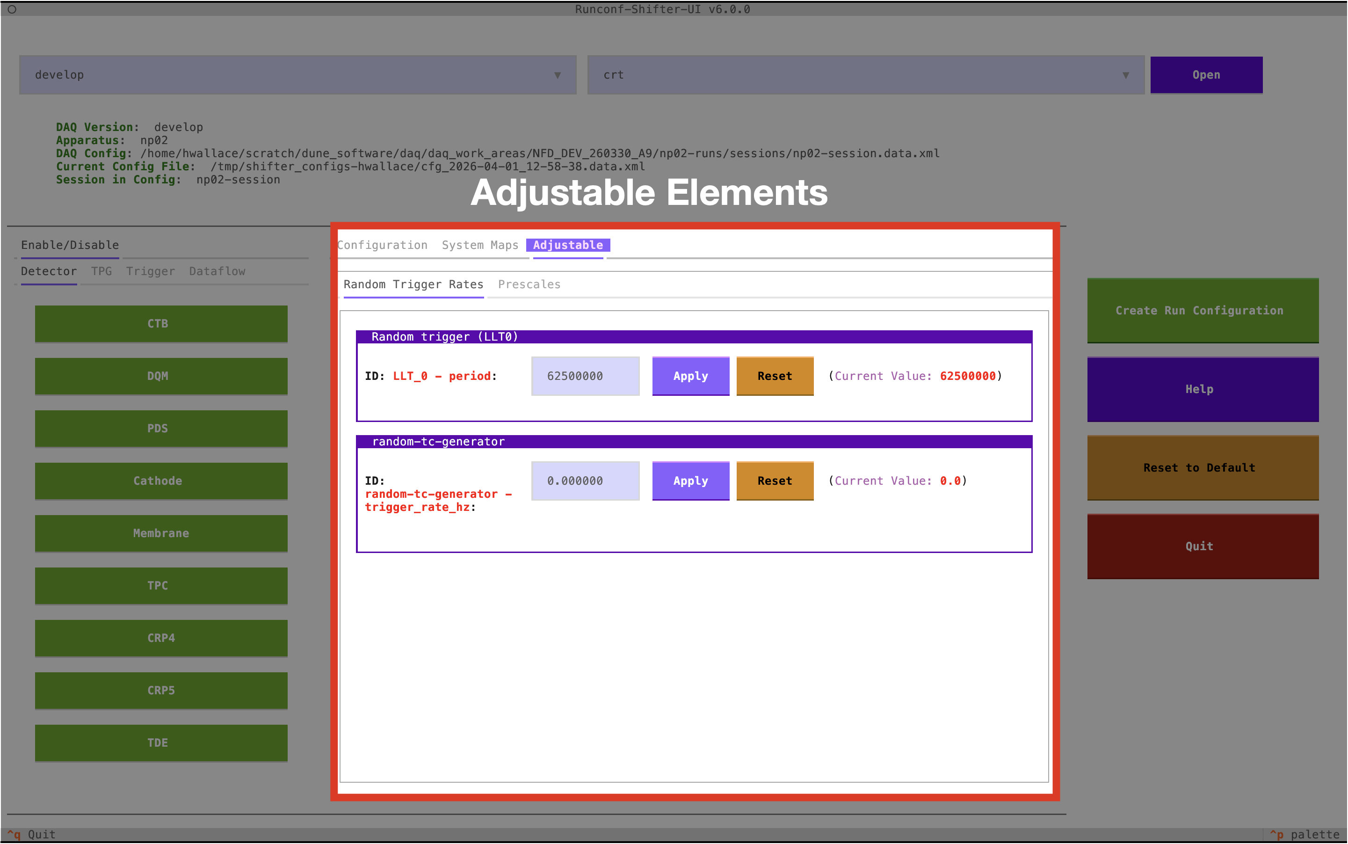Open the System Maps tab
Screen dimensions: 1348x844
pos(480,245)
